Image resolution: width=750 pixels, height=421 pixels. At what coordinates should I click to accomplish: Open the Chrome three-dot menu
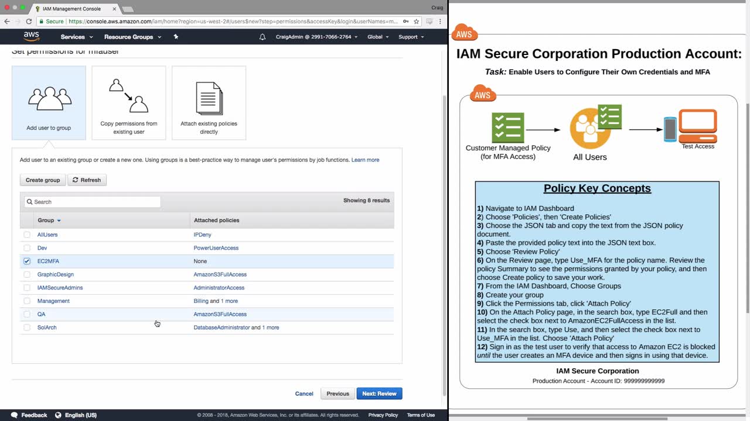[x=440, y=22]
